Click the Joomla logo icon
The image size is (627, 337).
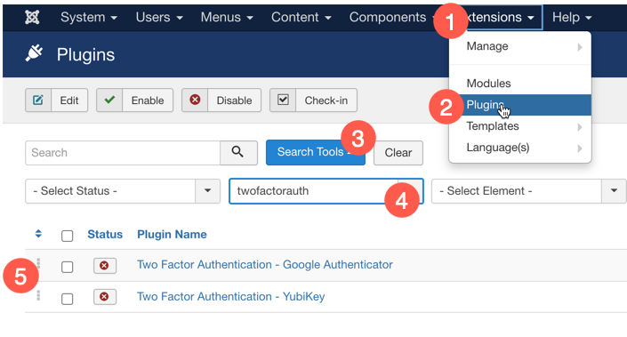(32, 17)
